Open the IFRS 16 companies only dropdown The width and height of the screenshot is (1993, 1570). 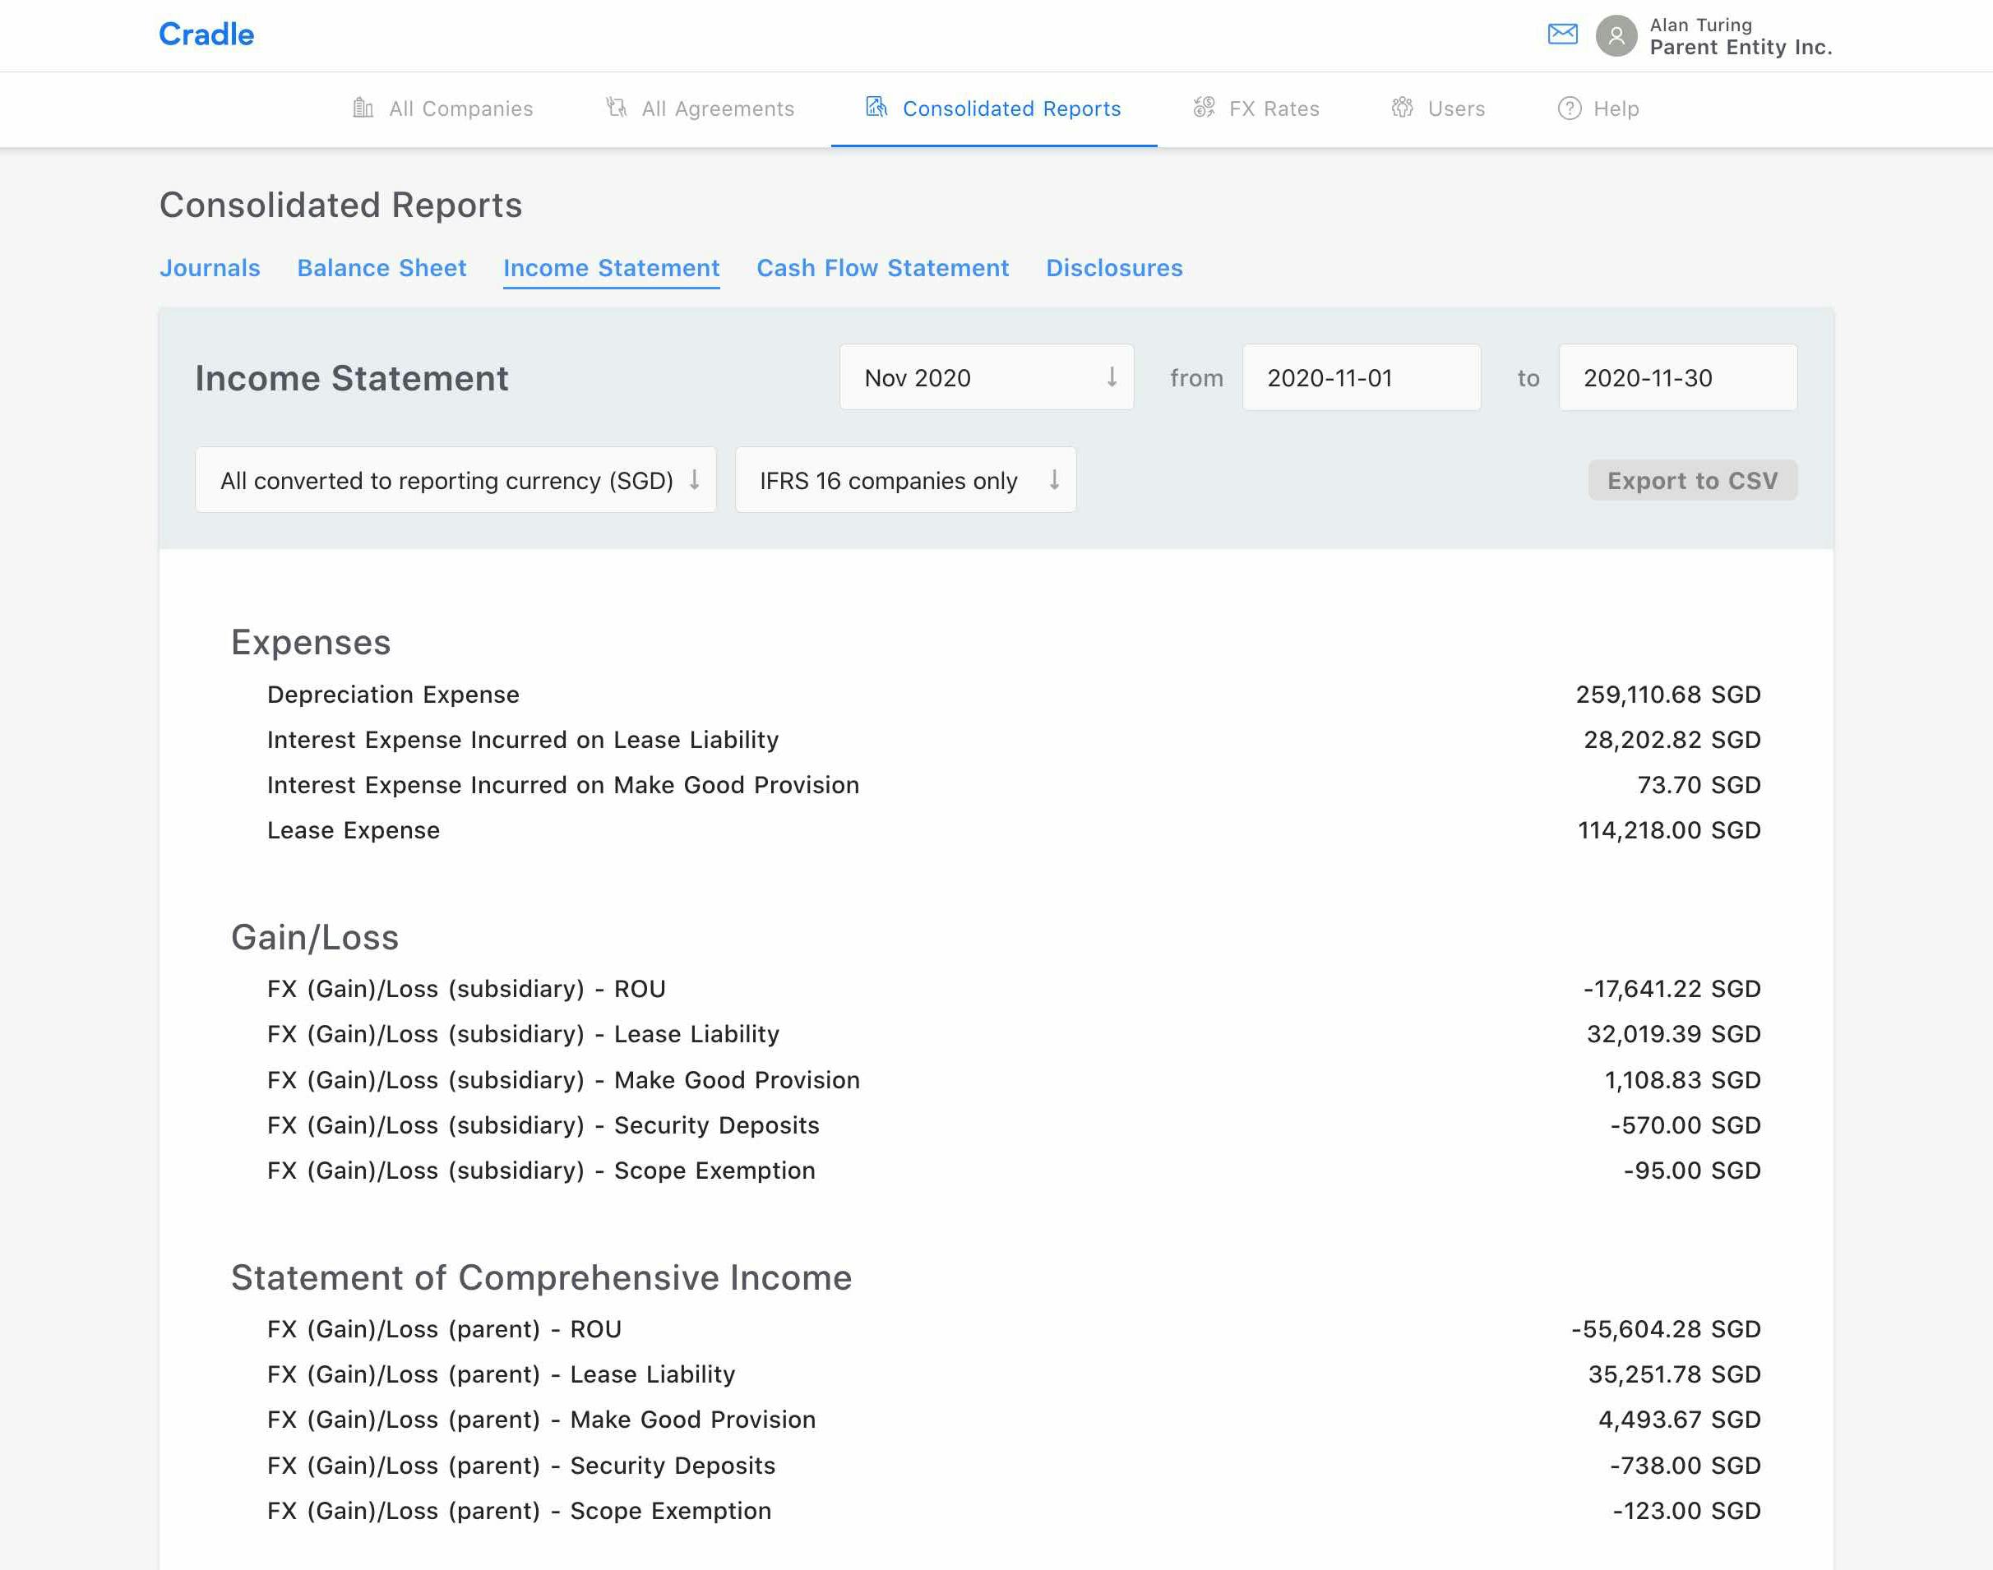tap(904, 481)
